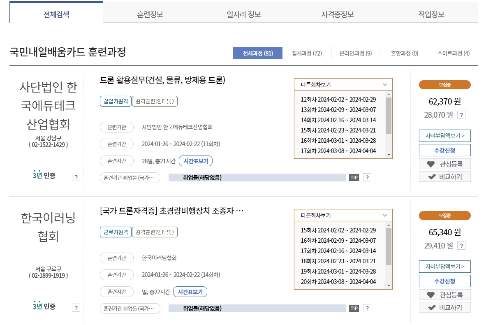The height and width of the screenshot is (325, 486).
Task: Expand 다른회차보기 for the 초경량비행장치 course
Action: (x=343, y=215)
